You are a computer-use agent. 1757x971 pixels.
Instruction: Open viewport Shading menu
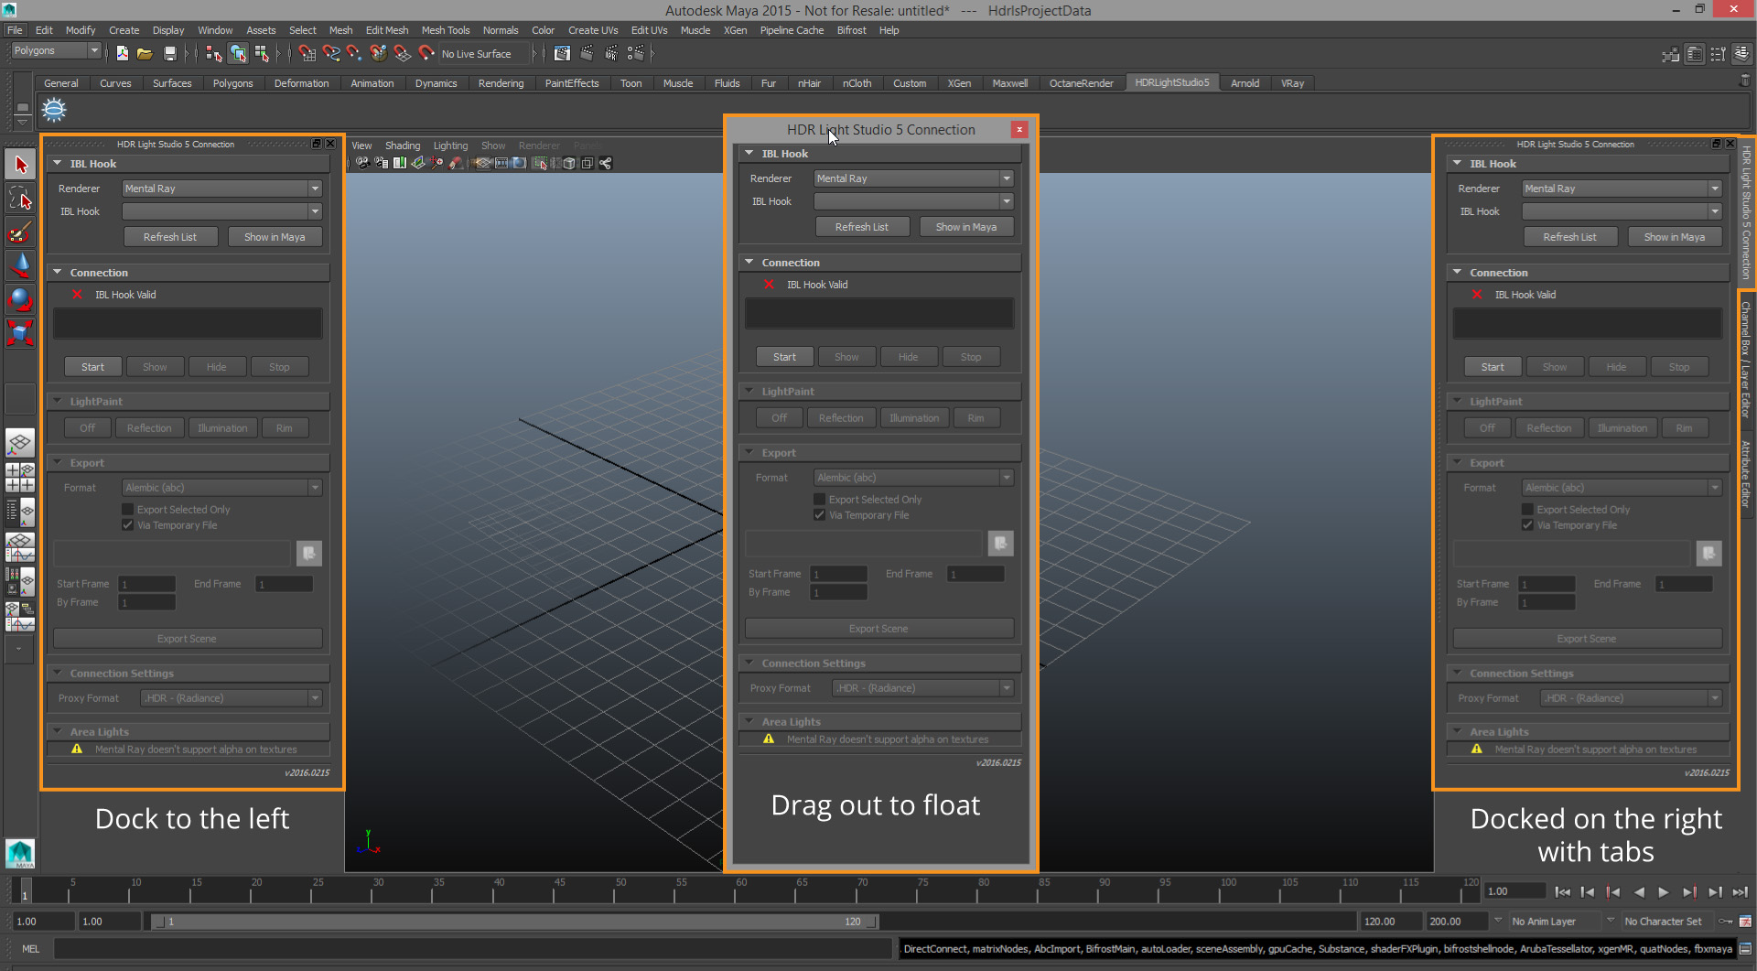[x=403, y=146]
